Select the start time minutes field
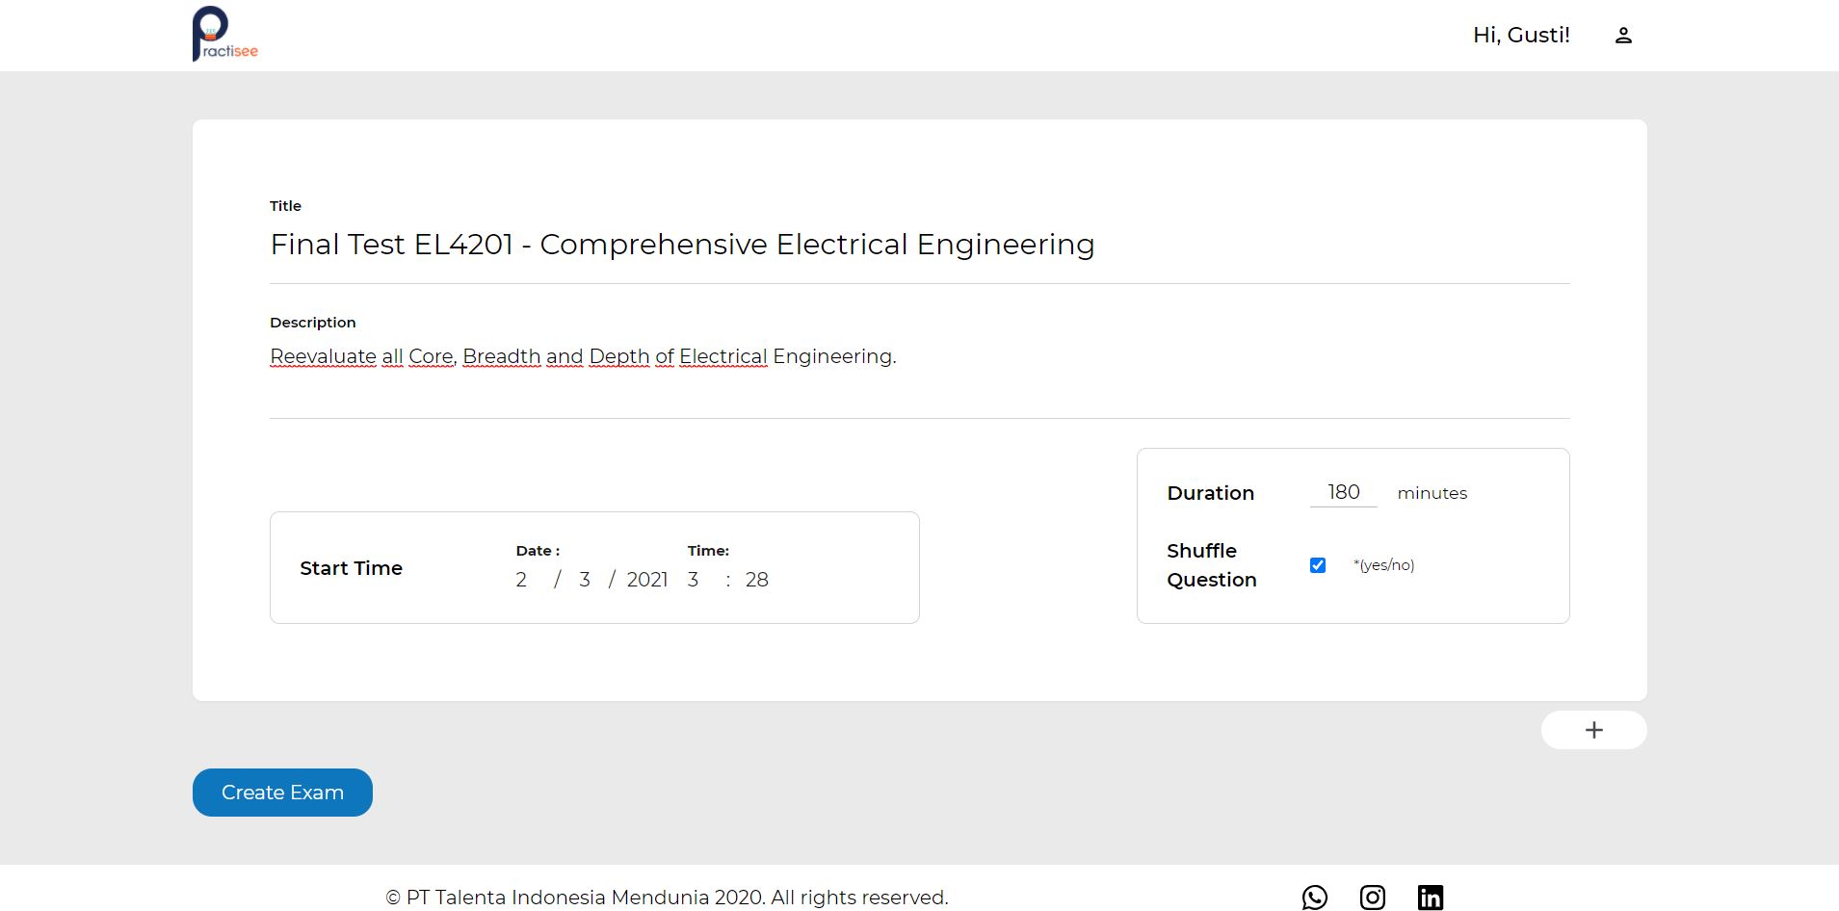The image size is (1839, 911). tap(756, 580)
